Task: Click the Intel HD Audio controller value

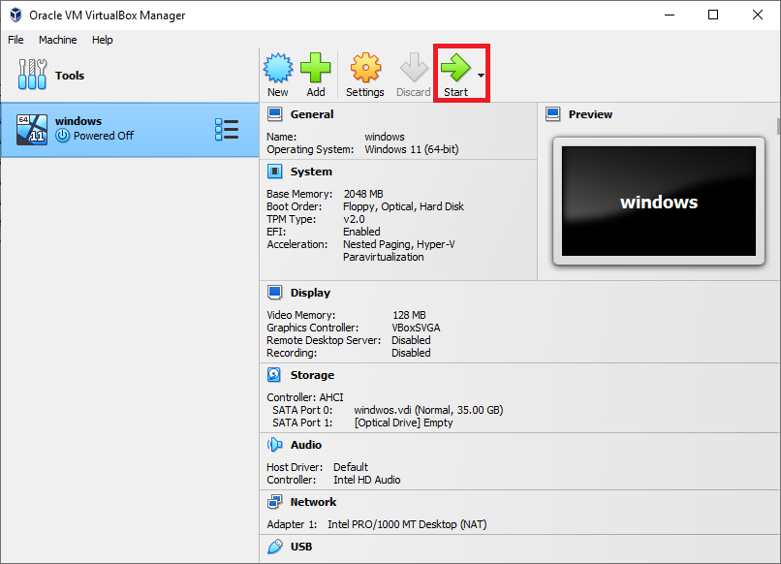Action: [x=366, y=480]
